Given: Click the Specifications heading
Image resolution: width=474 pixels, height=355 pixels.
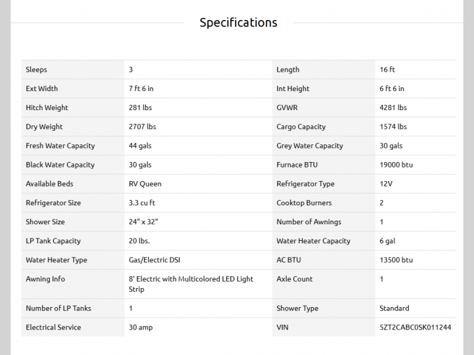Looking at the screenshot, I should point(238,22).
